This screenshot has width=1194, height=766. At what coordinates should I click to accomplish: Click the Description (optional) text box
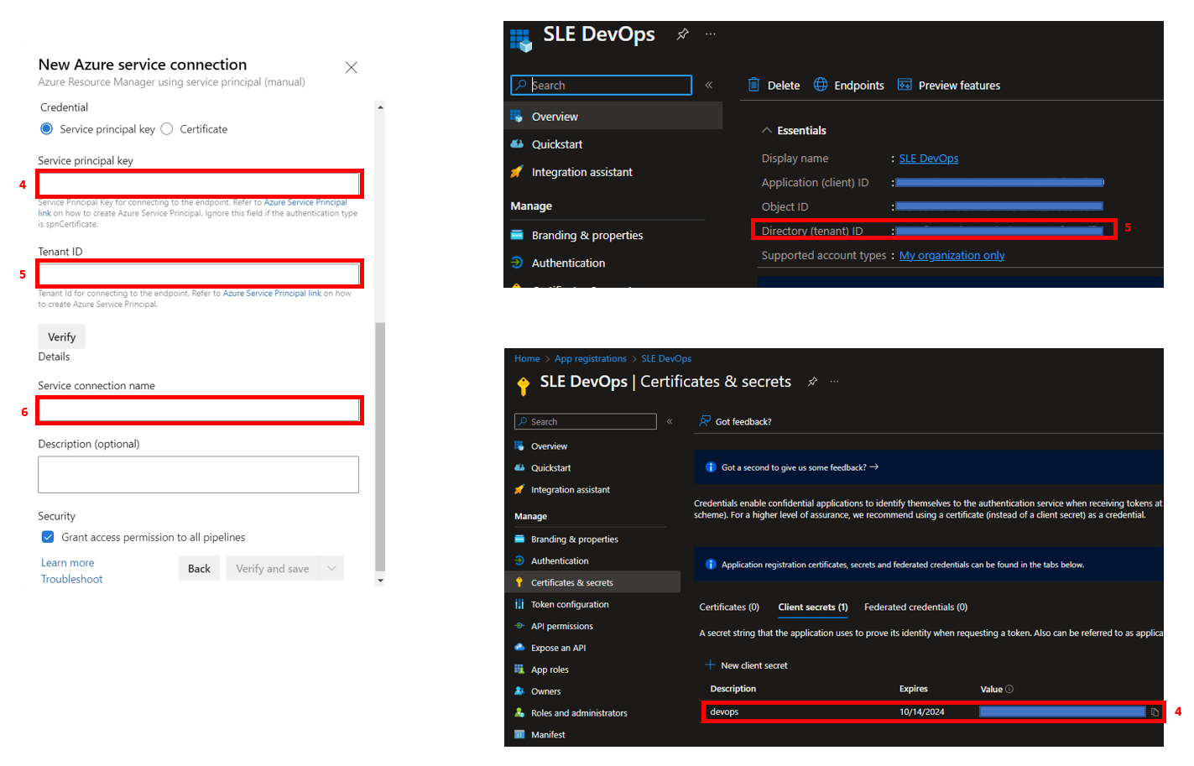[198, 475]
